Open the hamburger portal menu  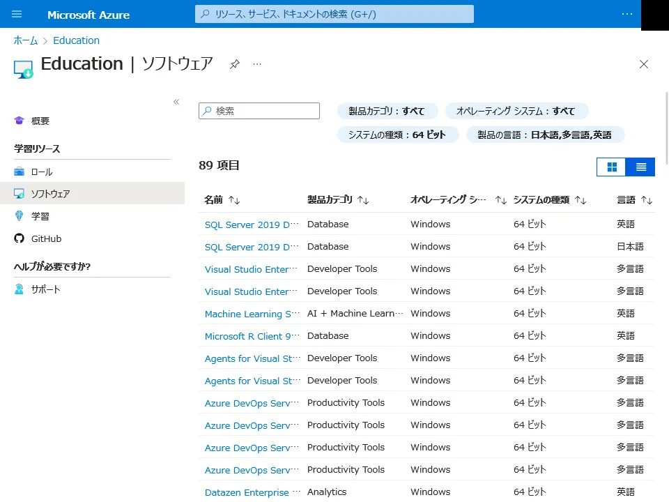click(x=17, y=14)
